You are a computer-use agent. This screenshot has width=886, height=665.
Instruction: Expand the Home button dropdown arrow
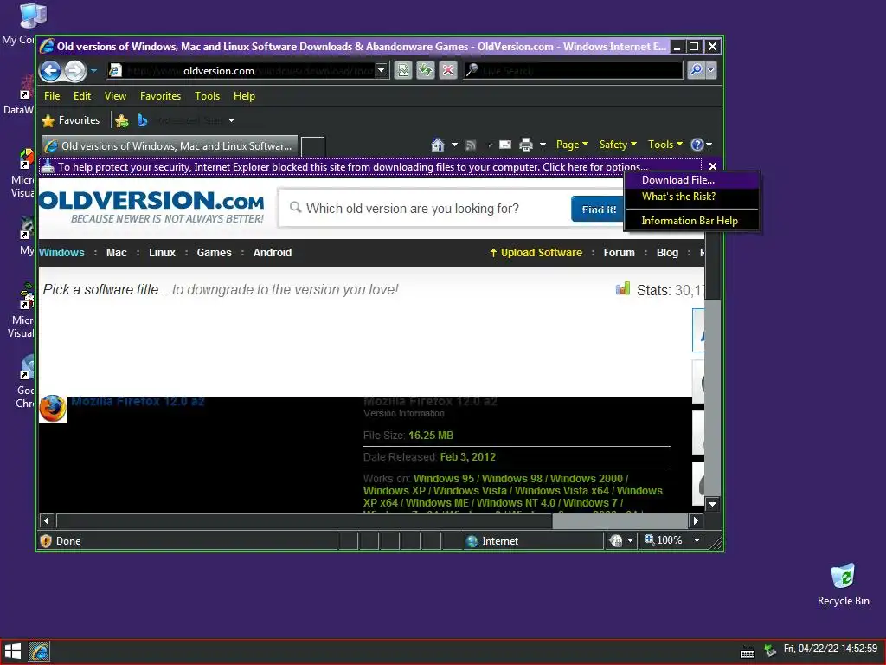(454, 145)
